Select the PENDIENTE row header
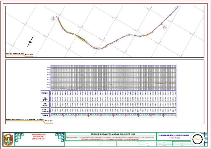The height and width of the screenshot is (149, 211). [45, 115]
